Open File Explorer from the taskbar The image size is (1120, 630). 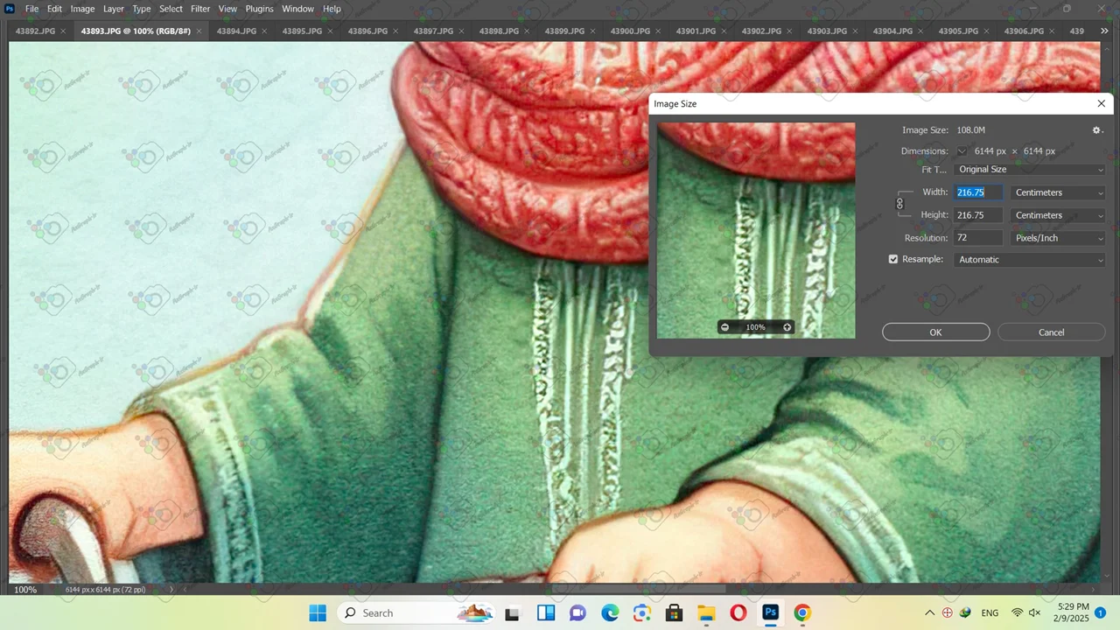tap(706, 613)
